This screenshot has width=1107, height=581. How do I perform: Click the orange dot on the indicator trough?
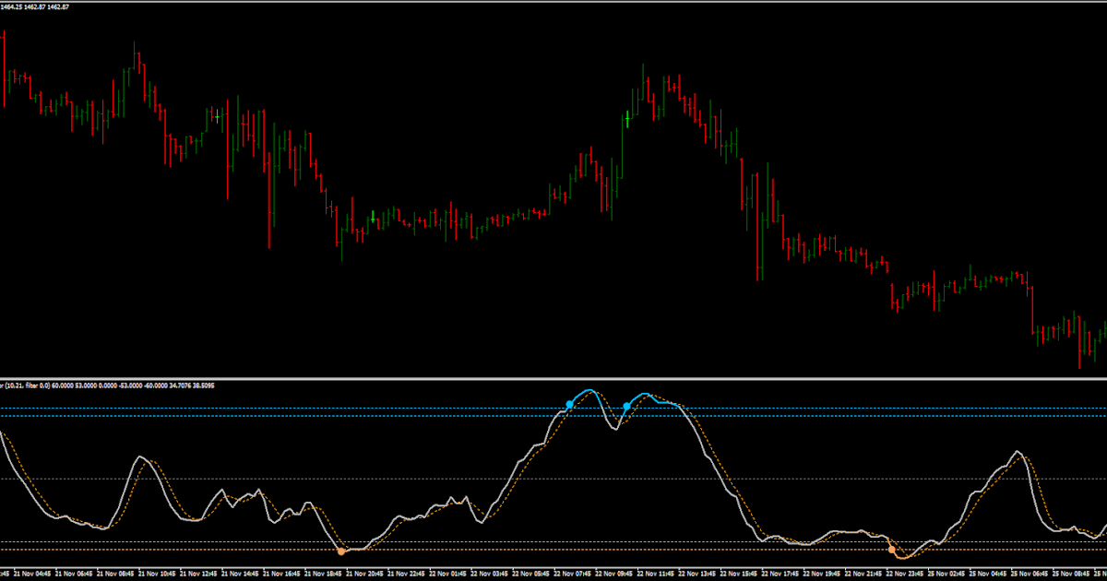342,551
